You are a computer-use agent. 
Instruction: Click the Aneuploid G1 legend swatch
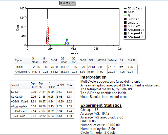click(x=125, y=30)
